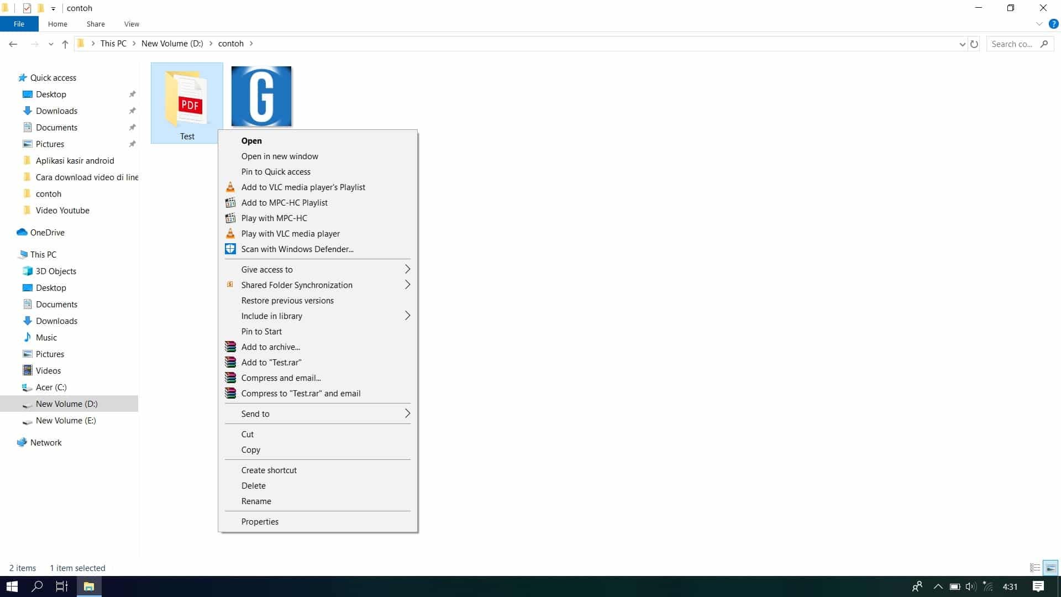Click the MPC-HC icon beside Add to Playlist

230,202
